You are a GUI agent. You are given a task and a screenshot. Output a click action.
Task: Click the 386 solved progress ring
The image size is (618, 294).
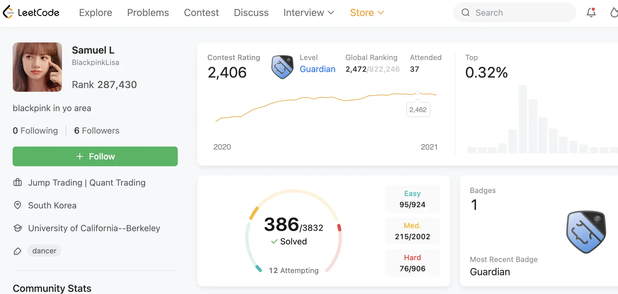click(x=294, y=231)
